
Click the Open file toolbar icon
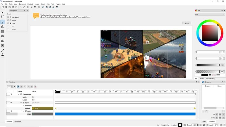point(6,7)
